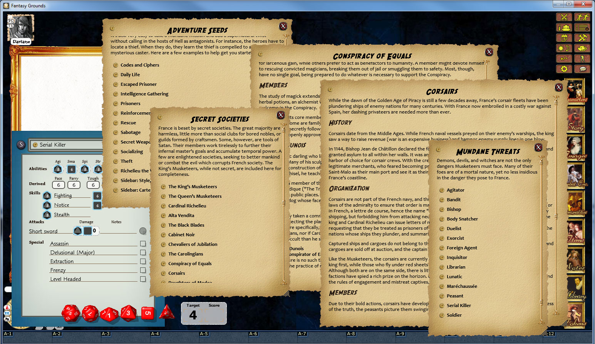
Task: Open the Party Sheet info icon
Action: [x=563, y=27]
